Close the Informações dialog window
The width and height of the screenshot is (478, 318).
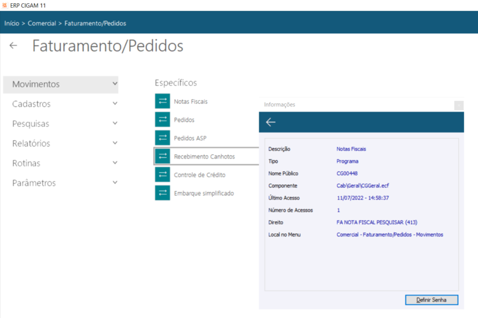tap(458, 105)
